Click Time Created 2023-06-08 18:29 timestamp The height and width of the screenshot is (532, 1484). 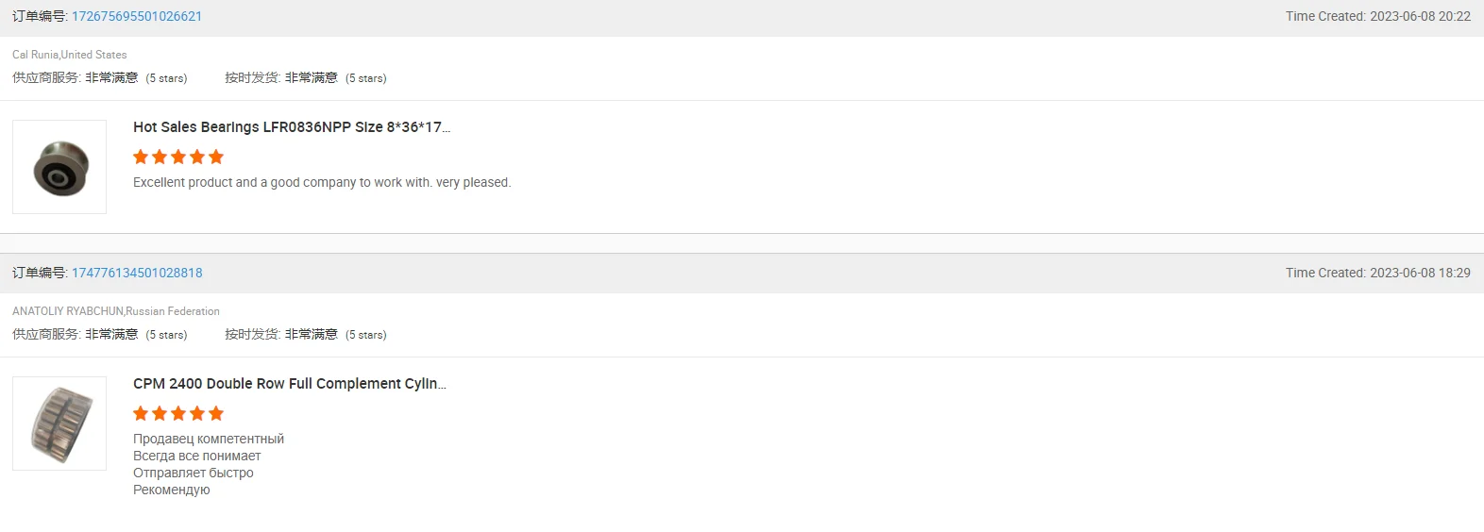tap(1378, 273)
